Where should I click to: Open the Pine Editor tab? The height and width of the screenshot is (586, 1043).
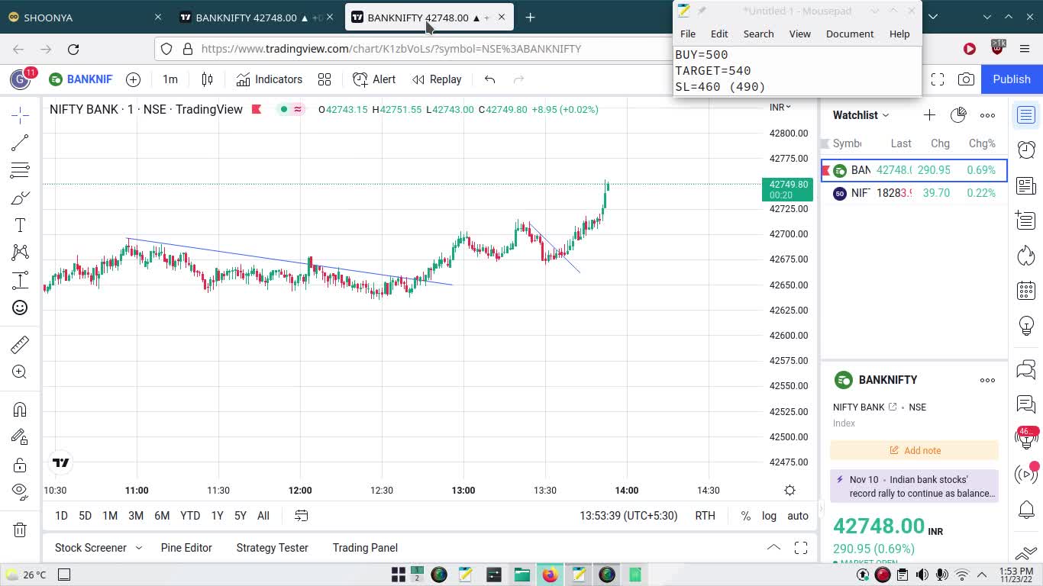[x=186, y=548]
